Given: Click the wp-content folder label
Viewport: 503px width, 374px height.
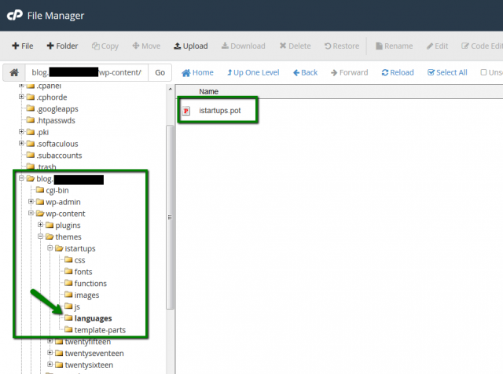Looking at the screenshot, I should coord(65,214).
